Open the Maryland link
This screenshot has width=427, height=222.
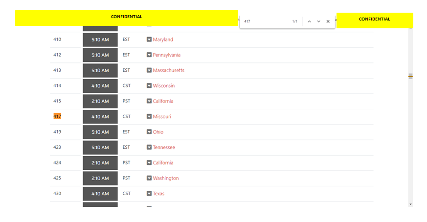point(163,40)
